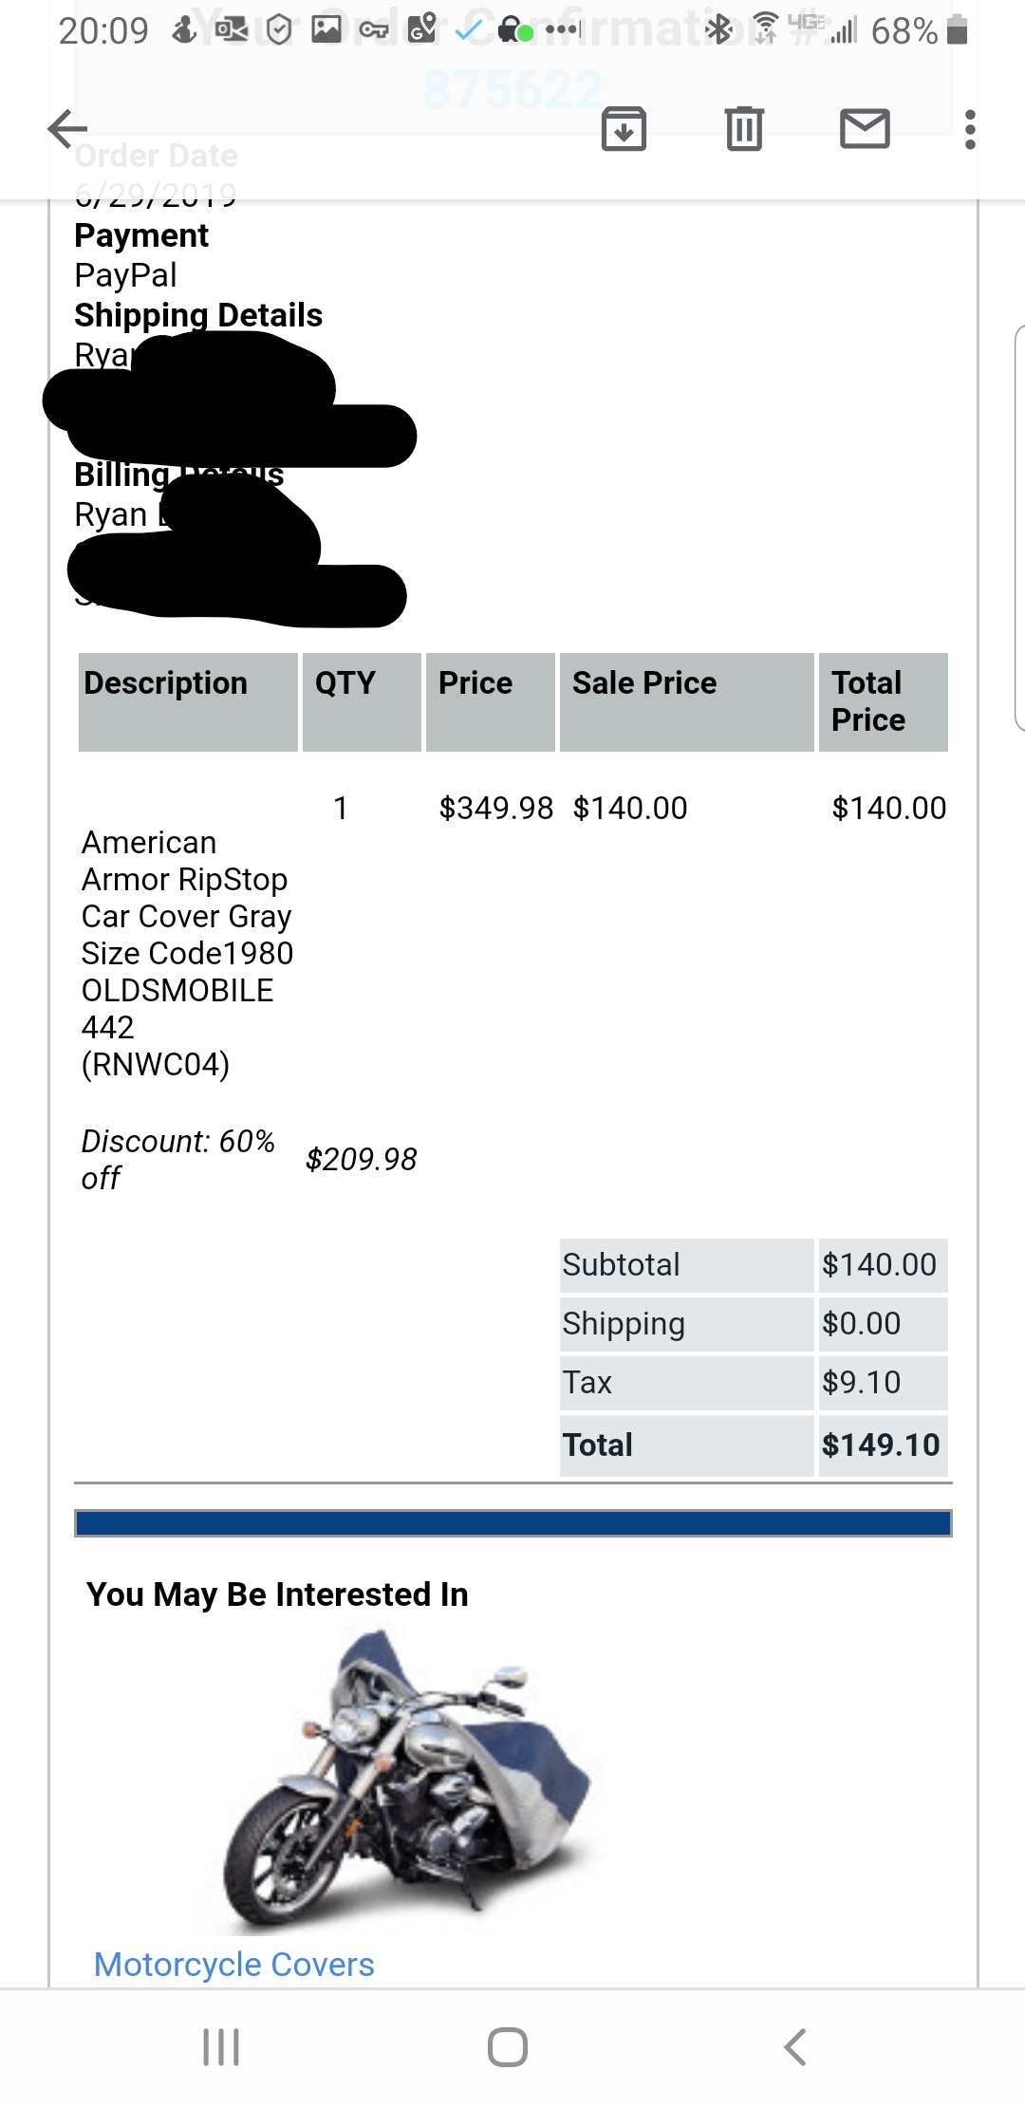Open the three-dot overflow menu
1025x2107 pixels.
969,129
